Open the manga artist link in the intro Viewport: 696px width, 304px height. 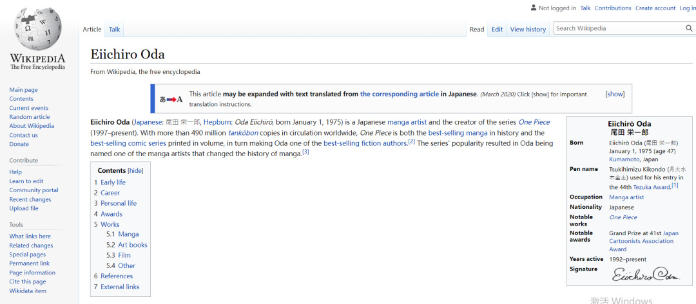click(x=407, y=122)
